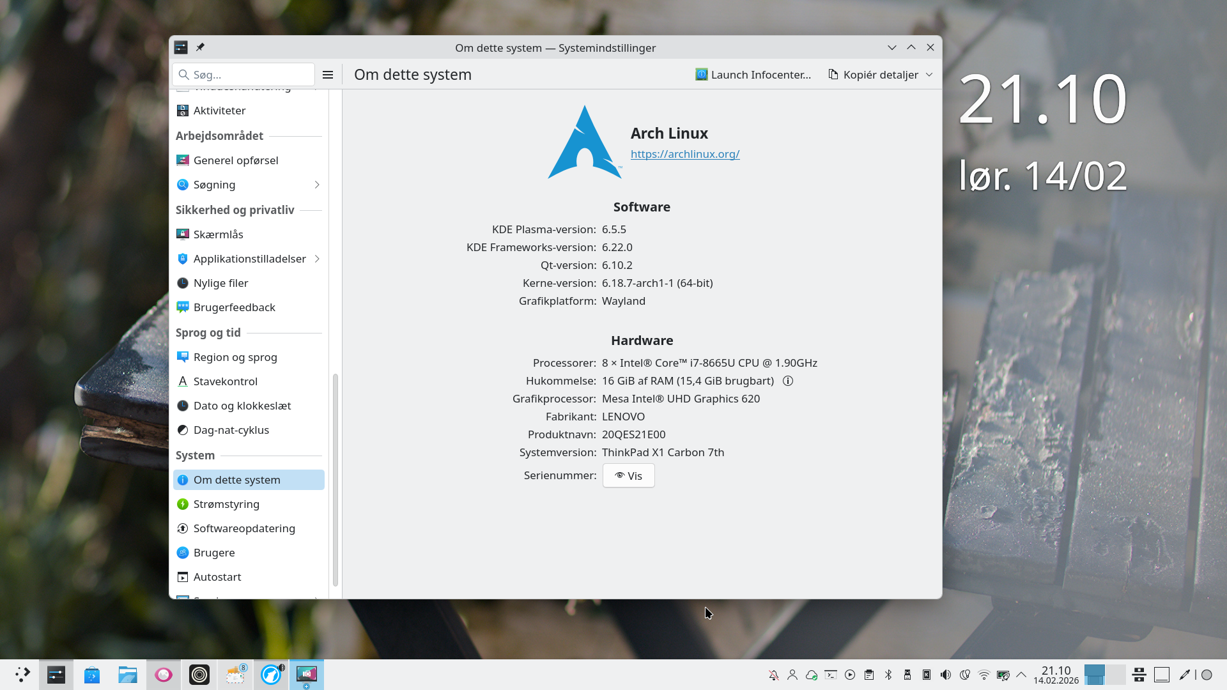Open the Aktiviteter settings entry
The width and height of the screenshot is (1227, 690).
pos(219,111)
